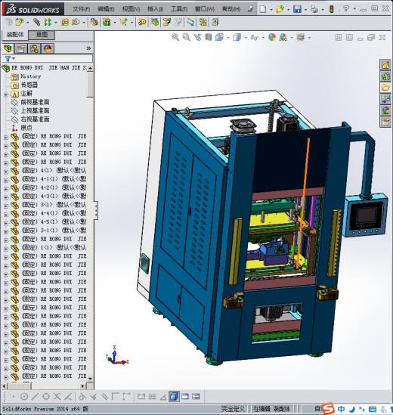393x415 pixels.
Task: Click the Help question mark icon
Action: [x=346, y=9]
